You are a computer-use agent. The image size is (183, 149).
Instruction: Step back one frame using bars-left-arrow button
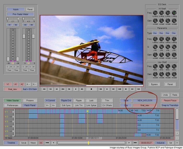(82, 89)
